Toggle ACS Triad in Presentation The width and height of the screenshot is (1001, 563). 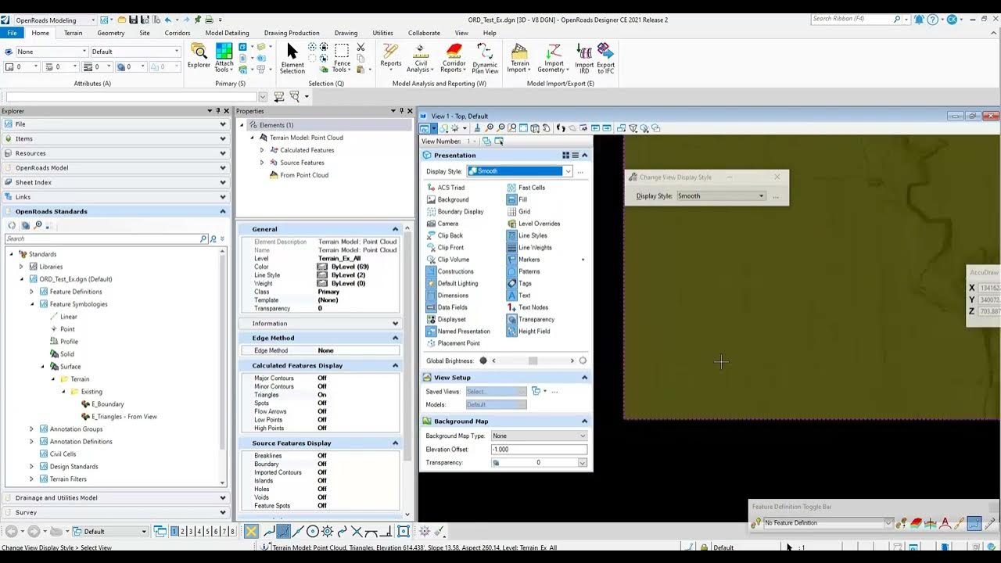click(446, 188)
